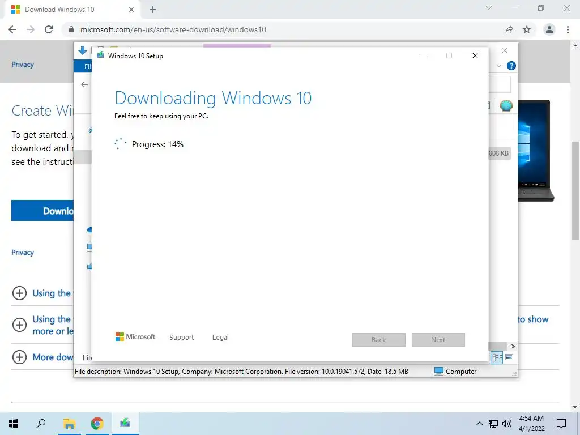Bookmark this page with the star icon
Image resolution: width=580 pixels, height=435 pixels.
[x=527, y=29]
